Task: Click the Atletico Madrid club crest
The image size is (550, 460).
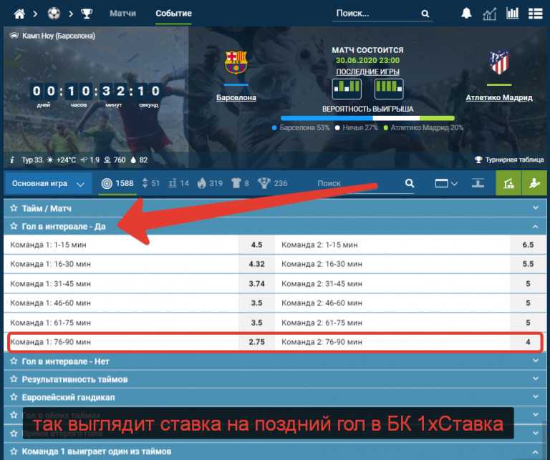Action: (499, 62)
